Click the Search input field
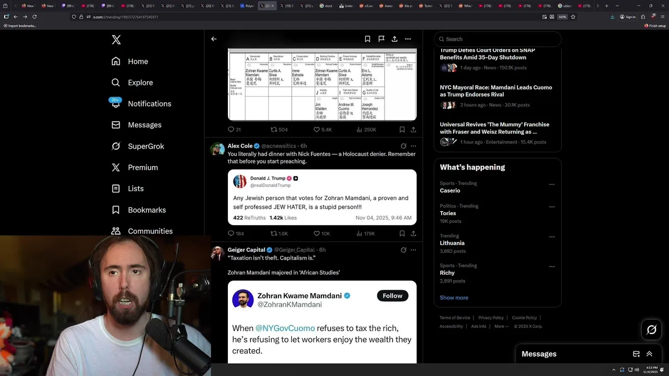The width and height of the screenshot is (669, 376). click(x=498, y=39)
